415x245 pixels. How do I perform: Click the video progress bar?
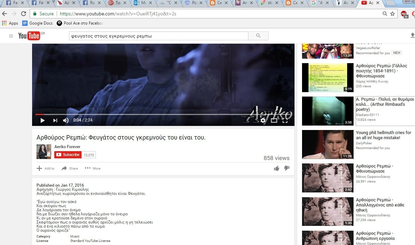point(163,114)
